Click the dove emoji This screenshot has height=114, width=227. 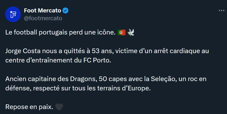point(131,32)
